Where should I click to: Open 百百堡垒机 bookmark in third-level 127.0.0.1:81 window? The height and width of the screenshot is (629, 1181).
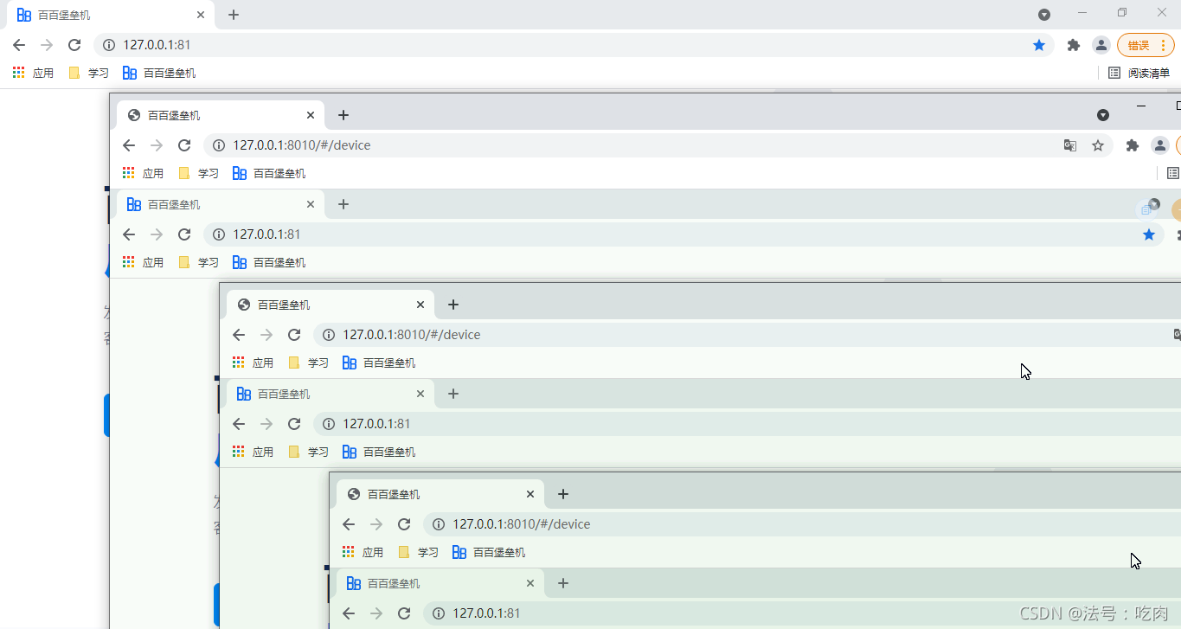click(379, 452)
